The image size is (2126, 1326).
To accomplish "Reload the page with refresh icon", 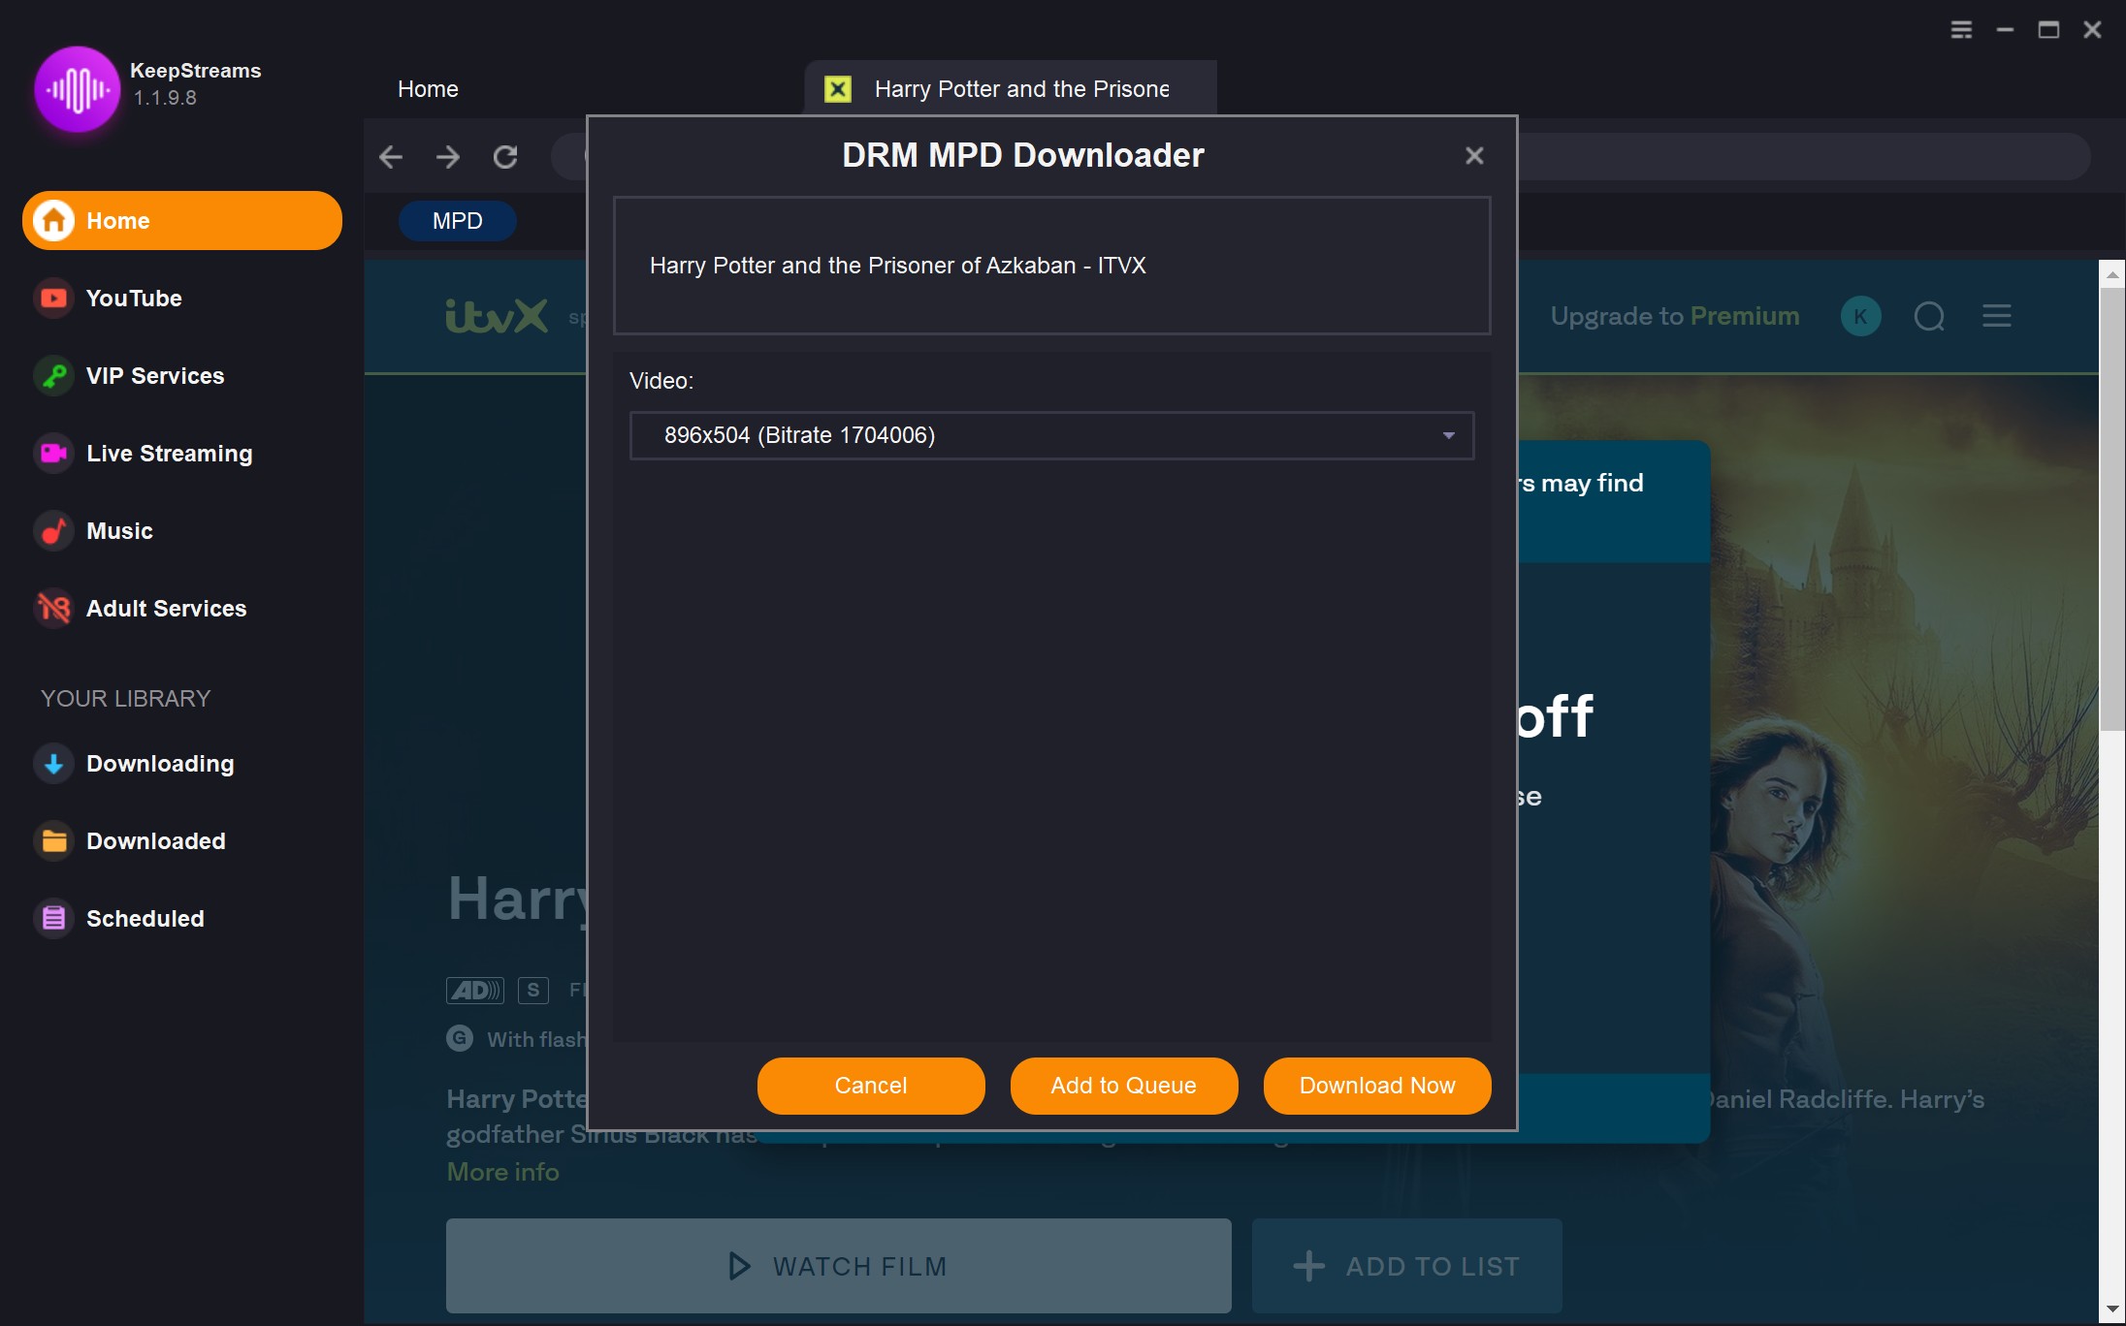I will (x=505, y=157).
